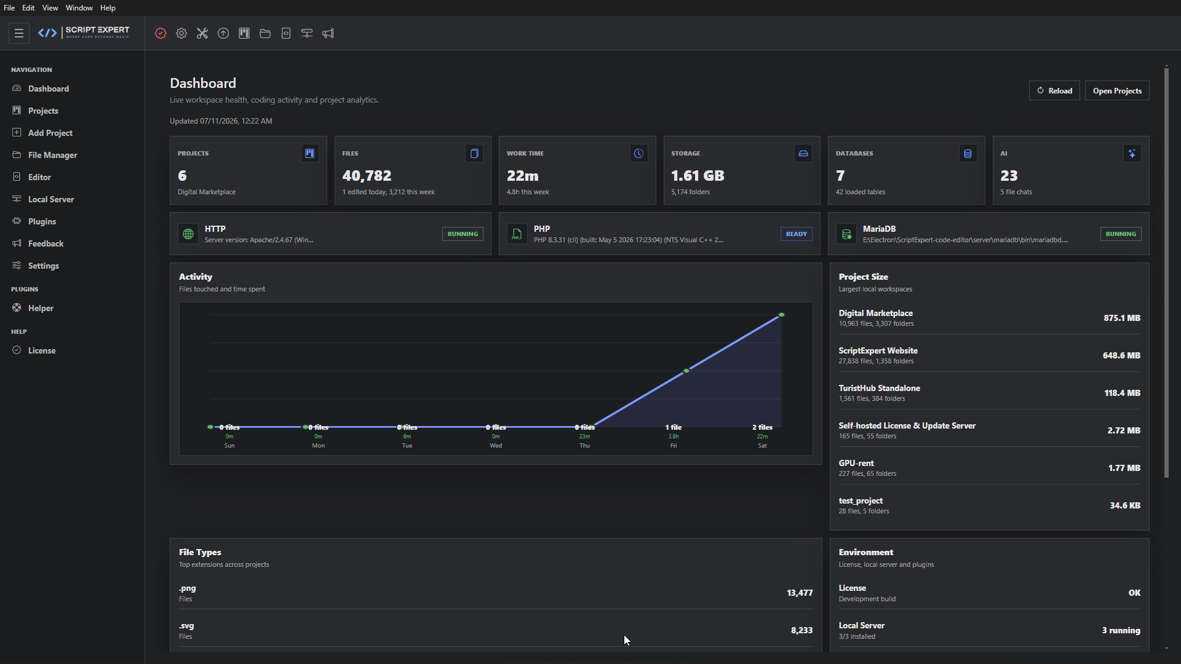Image resolution: width=1181 pixels, height=664 pixels.
Task: Open the Window menu
Action: (x=79, y=8)
